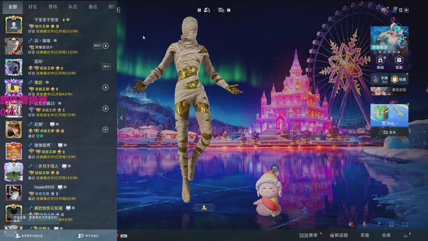Screen dimensions: 428x241
Task: Open the partially hidden 附近 tab
Action: [111, 6]
